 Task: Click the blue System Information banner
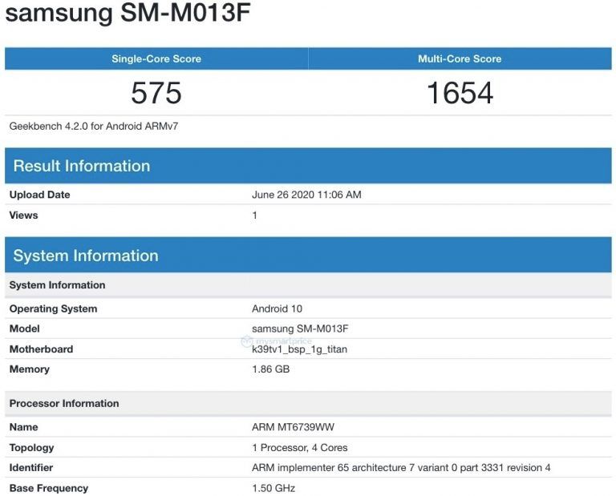point(308,255)
